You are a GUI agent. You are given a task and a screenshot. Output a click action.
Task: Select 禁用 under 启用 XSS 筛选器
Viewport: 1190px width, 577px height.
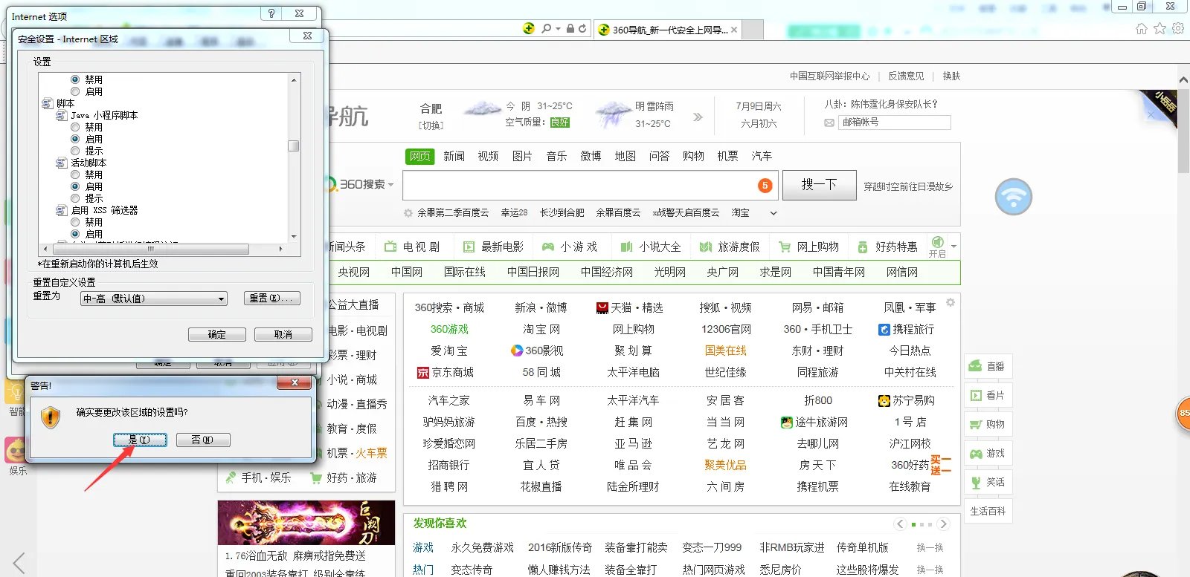(75, 222)
